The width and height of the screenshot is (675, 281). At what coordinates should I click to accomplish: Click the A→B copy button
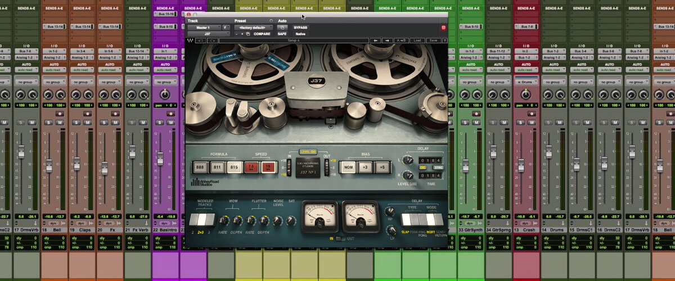(402, 40)
